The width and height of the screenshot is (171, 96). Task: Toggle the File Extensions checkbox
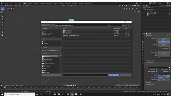coord(156,72)
